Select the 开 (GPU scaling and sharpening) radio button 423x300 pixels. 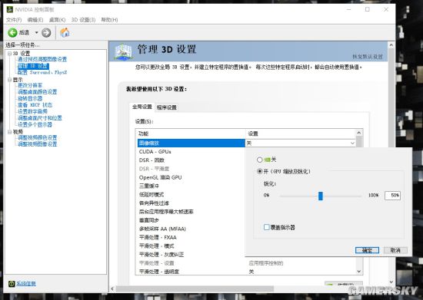pyautogui.click(x=259, y=171)
